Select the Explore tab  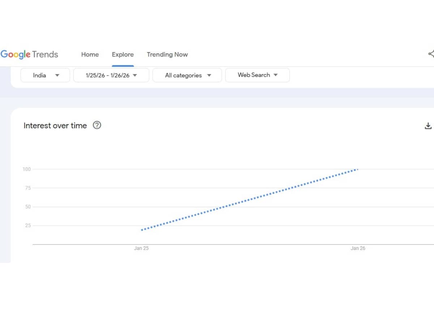123,54
